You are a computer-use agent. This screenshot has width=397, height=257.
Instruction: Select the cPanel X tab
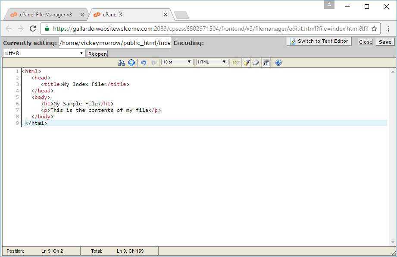tap(113, 15)
